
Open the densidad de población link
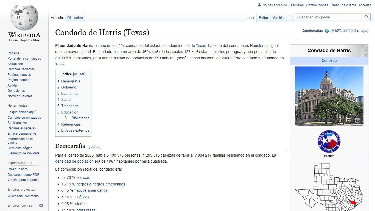click(x=74, y=161)
